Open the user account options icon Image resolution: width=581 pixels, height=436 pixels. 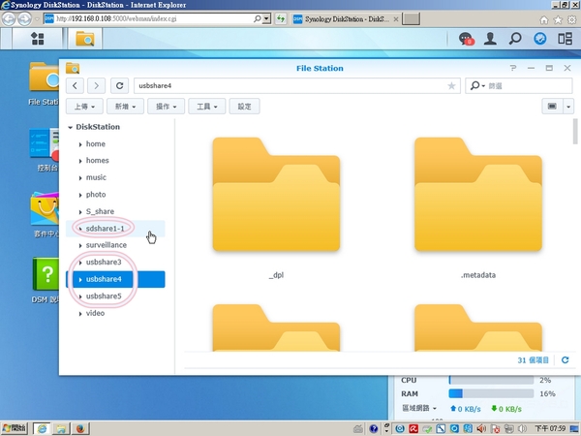[491, 39]
